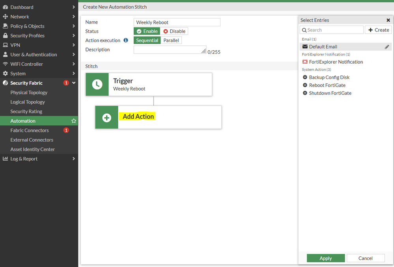Click the Trigger clock icon
This screenshot has height=267, width=394.
[97, 85]
